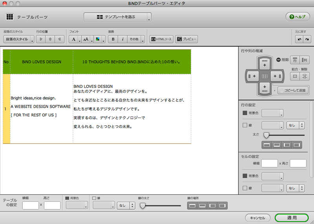
Task: Click the delete column (列) button
Action: click(x=305, y=60)
